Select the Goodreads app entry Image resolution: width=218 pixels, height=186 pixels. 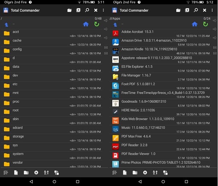coord(161,103)
